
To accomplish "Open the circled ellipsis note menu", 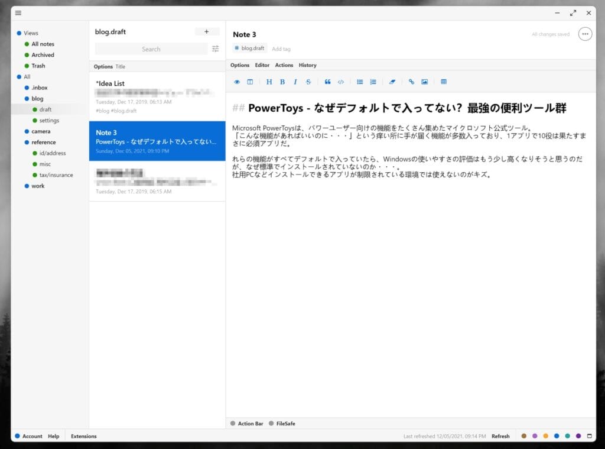I will click(x=585, y=34).
